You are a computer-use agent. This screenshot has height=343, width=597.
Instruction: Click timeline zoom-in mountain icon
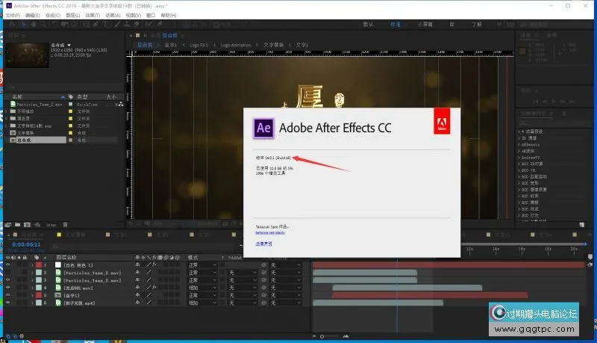[x=346, y=336]
